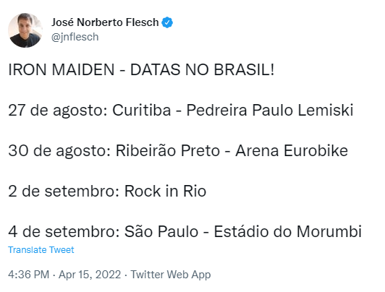Click the Arena Eurobike venue text
The image size is (385, 292).
point(292,150)
